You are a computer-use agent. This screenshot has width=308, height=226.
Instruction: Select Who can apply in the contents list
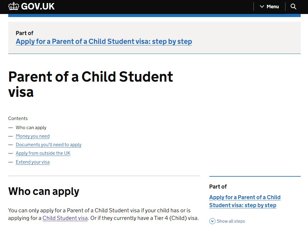click(31, 128)
